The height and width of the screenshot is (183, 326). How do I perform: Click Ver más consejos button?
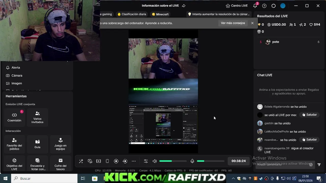[x=233, y=23]
